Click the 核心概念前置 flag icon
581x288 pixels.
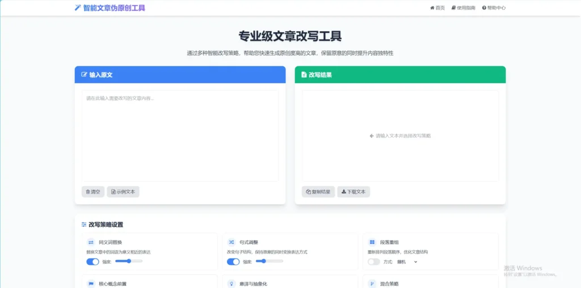91,284
